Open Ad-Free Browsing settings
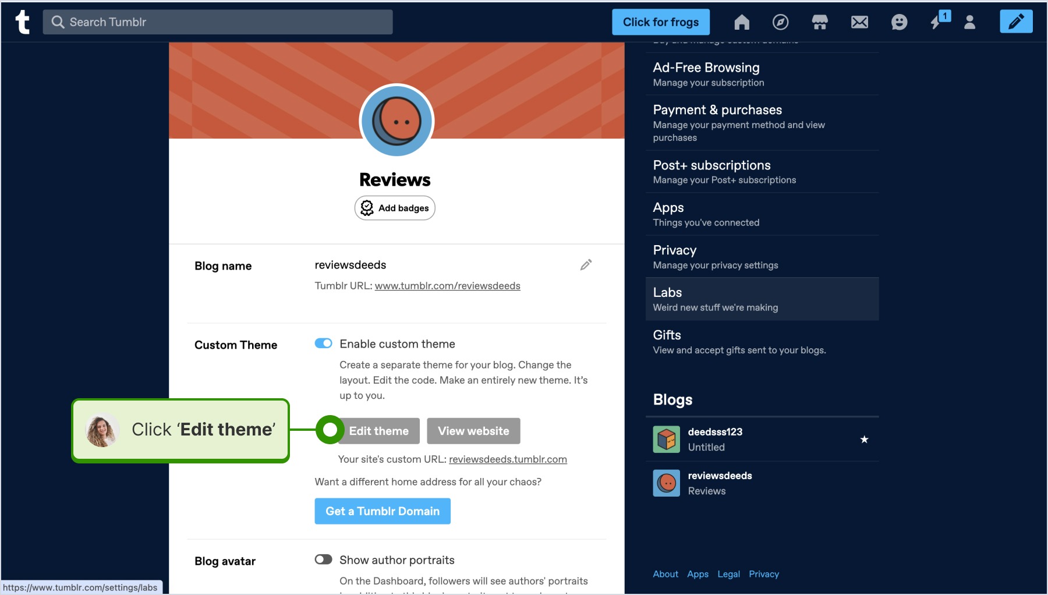Image resolution: width=1048 pixels, height=595 pixels. click(762, 75)
